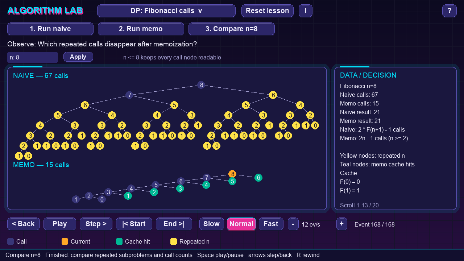The width and height of the screenshot is (464, 261).
Task: Click teal cache-hit node 1 in memo tree
Action: click(x=128, y=196)
